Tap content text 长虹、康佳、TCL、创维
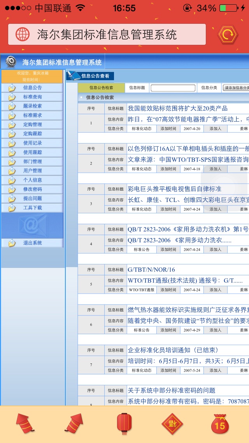249x443 pixels. click(x=188, y=200)
